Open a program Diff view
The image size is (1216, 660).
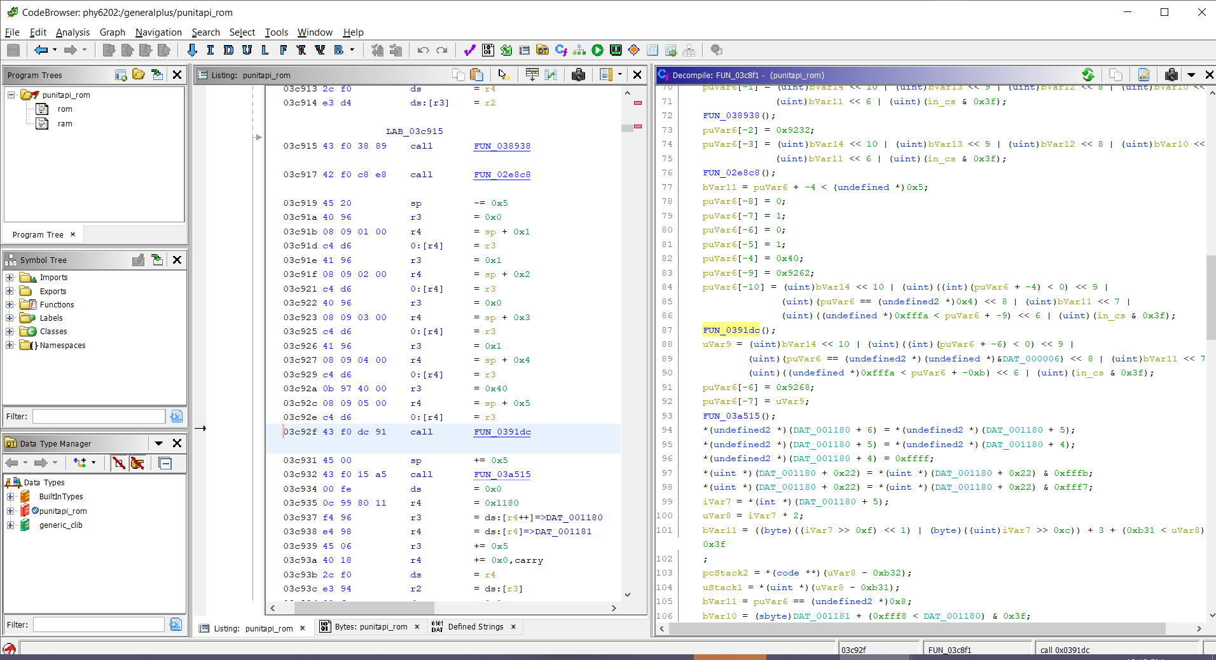pos(551,74)
